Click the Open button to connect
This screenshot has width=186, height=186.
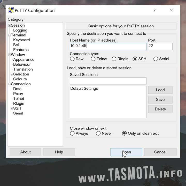pos(126,152)
